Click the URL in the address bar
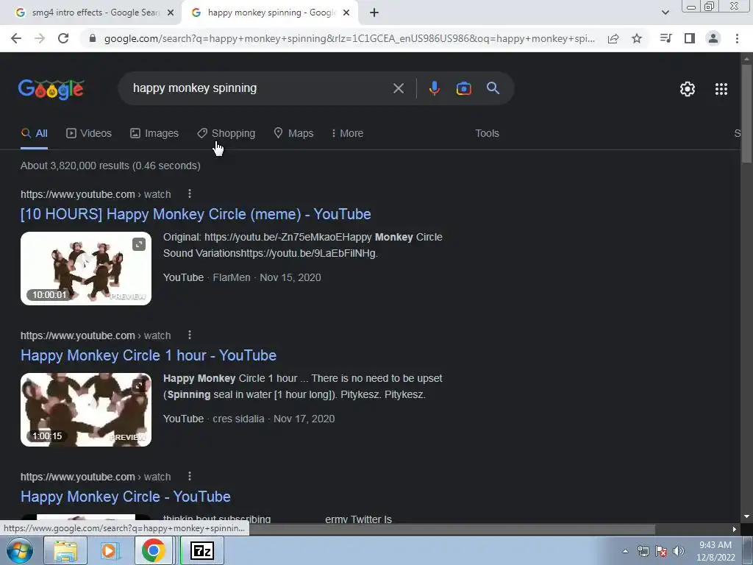The height and width of the screenshot is (565, 753). point(349,38)
